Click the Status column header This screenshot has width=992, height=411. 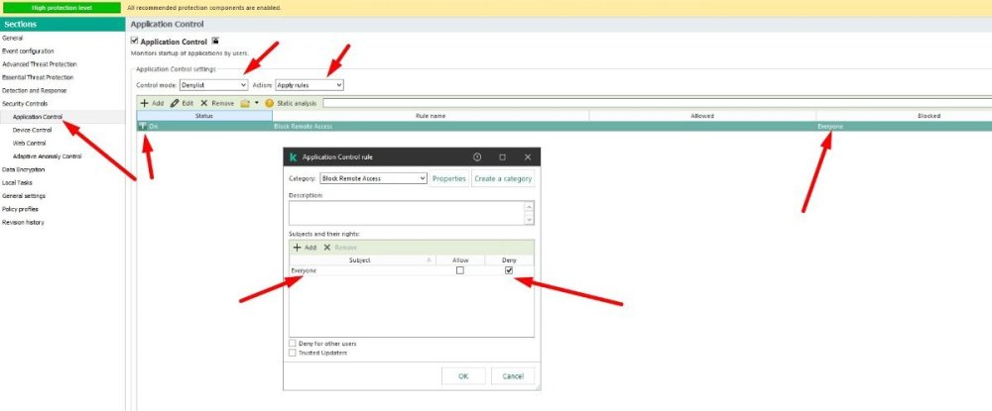coord(204,116)
